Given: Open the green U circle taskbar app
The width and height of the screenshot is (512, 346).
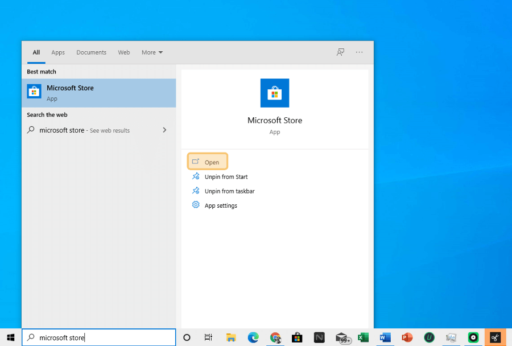Looking at the screenshot, I should (429, 337).
